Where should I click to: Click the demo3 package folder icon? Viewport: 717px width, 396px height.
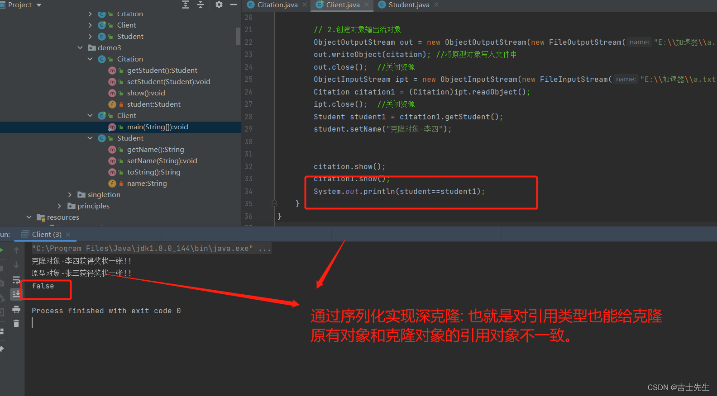point(92,48)
